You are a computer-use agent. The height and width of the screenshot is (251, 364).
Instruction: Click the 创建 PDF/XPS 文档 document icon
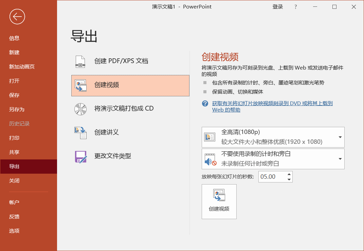pyautogui.click(x=80, y=61)
